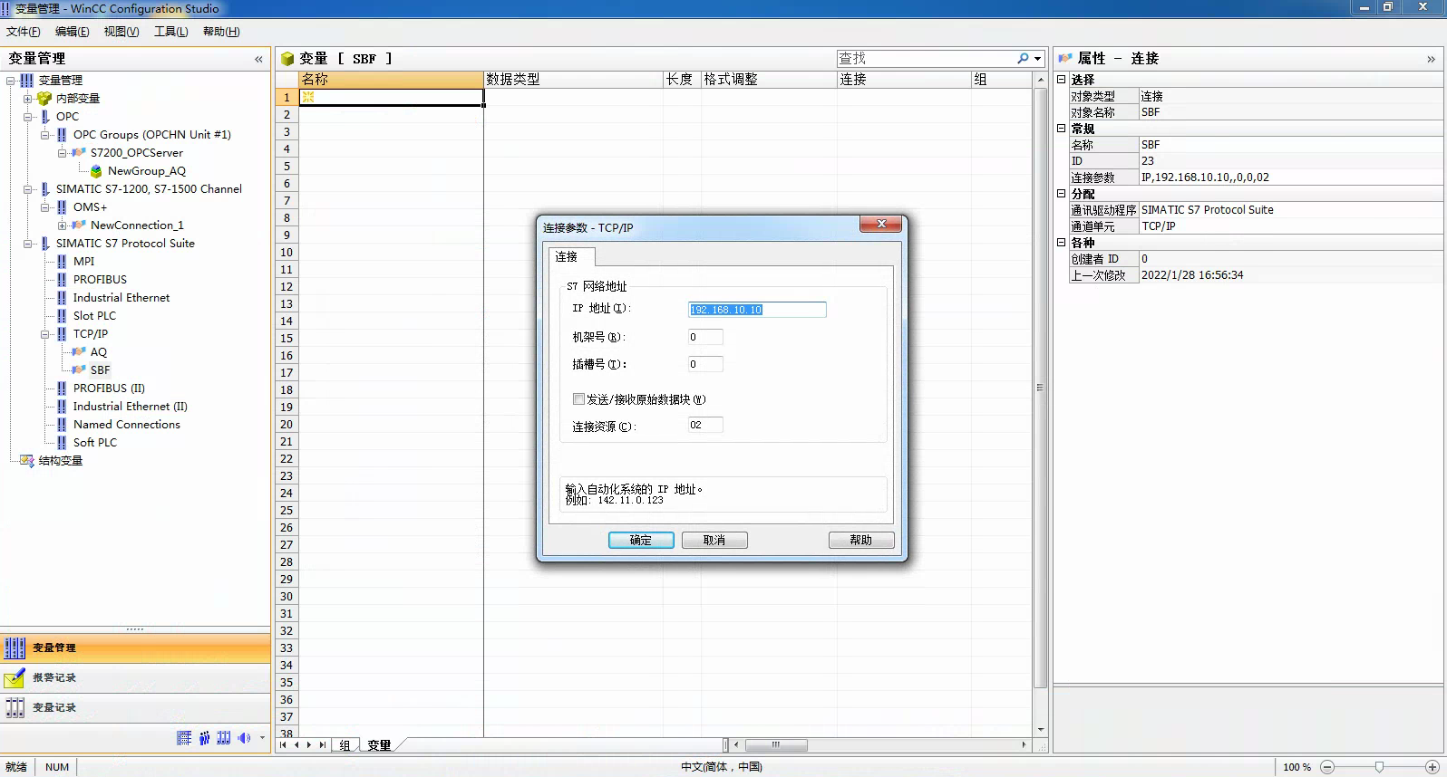Open the 报警记录 alarm logging editor
This screenshot has height=777, width=1447.
pos(135,677)
